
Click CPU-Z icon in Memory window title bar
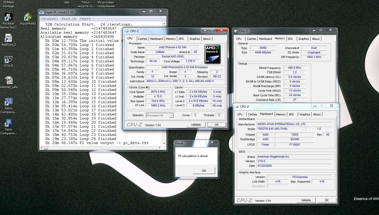point(236,31)
